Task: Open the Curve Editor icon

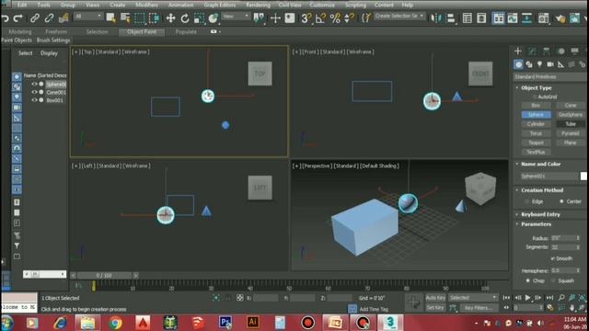Action: click(513, 17)
